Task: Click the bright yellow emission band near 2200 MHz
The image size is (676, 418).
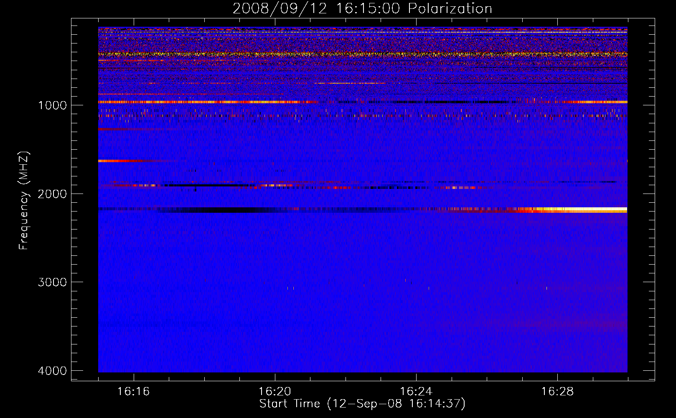Action: tap(572, 209)
